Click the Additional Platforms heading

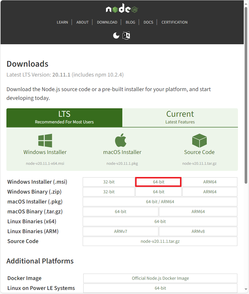pyautogui.click(x=40, y=261)
